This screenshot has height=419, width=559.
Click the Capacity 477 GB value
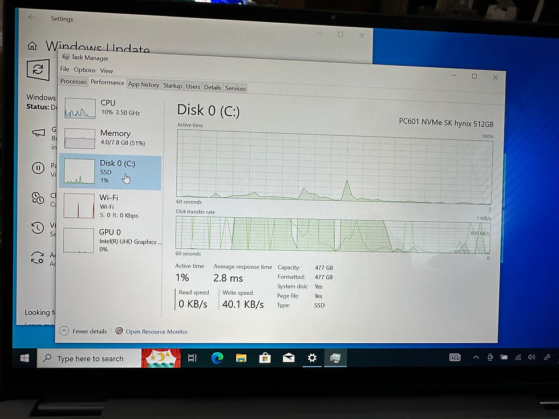point(324,267)
